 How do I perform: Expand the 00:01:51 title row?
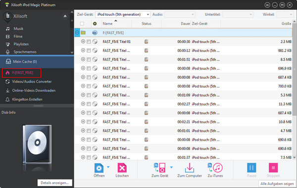pyautogui.click(x=83, y=59)
